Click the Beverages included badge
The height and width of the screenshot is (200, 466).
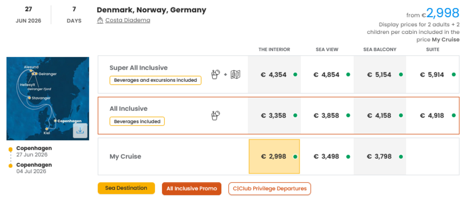coord(137,121)
